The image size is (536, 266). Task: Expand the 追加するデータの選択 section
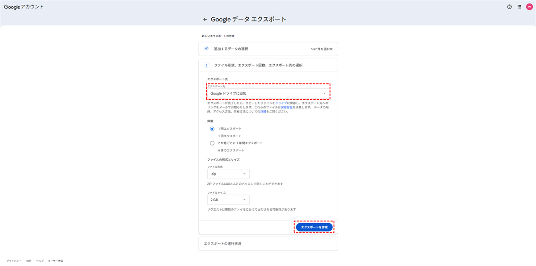(268, 49)
